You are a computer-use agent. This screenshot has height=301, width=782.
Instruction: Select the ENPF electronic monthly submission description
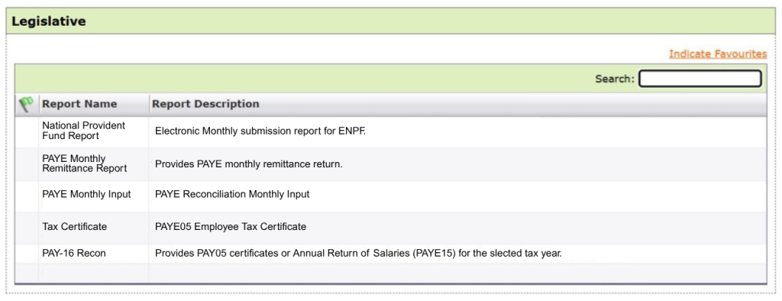coord(260,131)
